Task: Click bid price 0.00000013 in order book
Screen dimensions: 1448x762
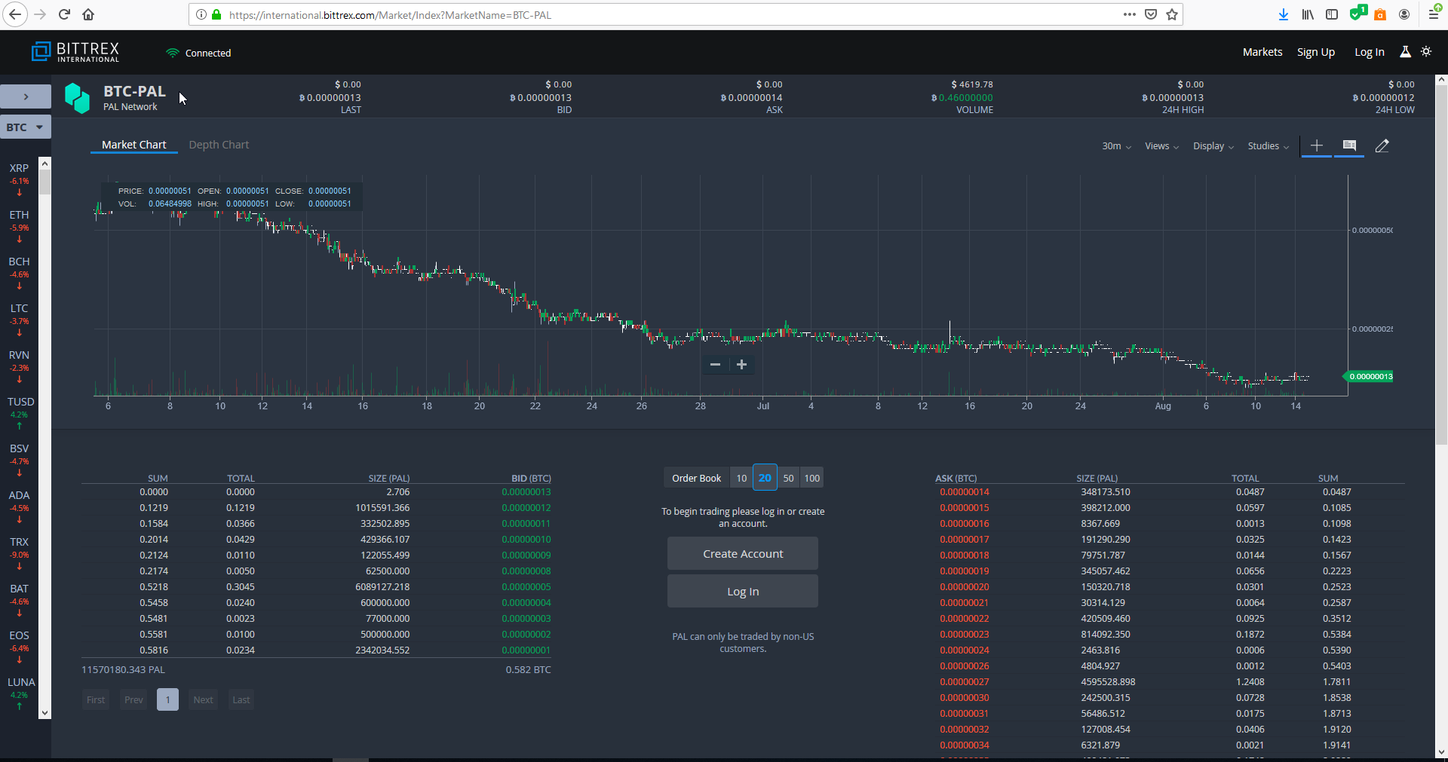Action: 526,492
